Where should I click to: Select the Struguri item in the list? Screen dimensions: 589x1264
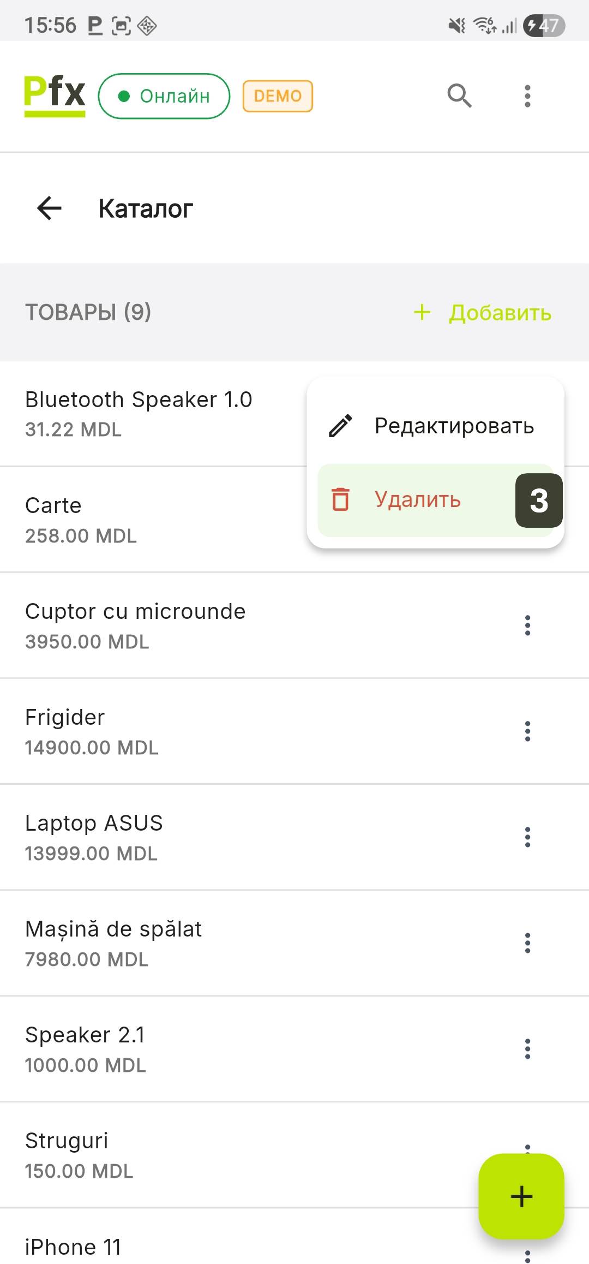click(x=164, y=1155)
